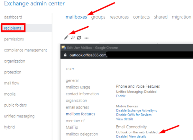Open the mail flow section

tap(12, 83)
